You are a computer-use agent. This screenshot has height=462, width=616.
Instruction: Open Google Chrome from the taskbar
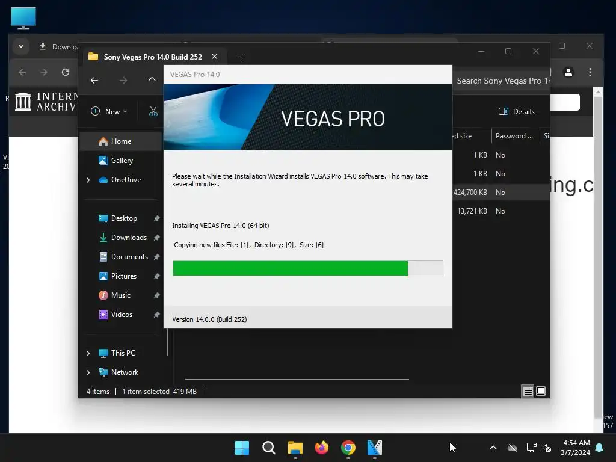tap(348, 448)
